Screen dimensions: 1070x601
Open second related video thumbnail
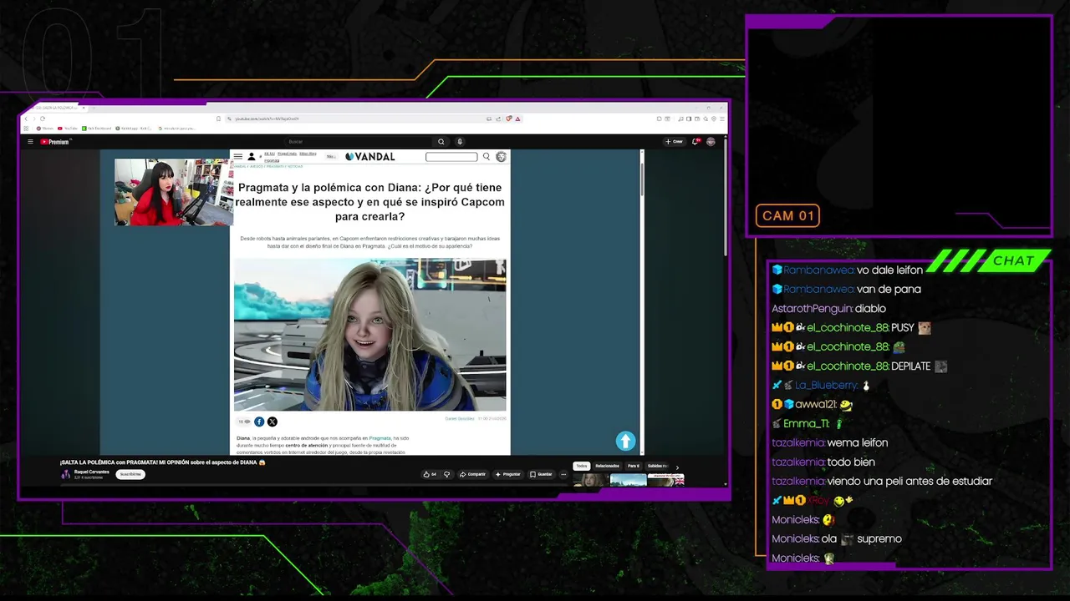(629, 480)
